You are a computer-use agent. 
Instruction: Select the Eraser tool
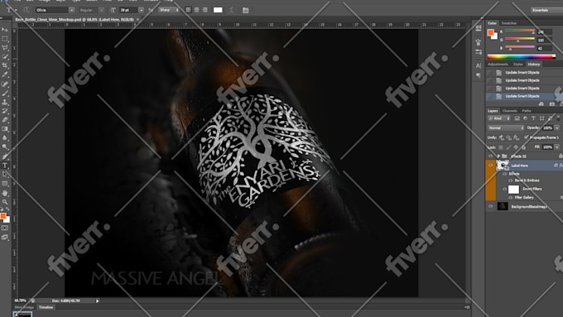click(5, 120)
